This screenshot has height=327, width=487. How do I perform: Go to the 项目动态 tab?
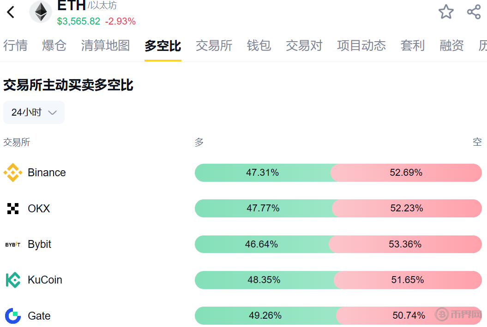(361, 45)
